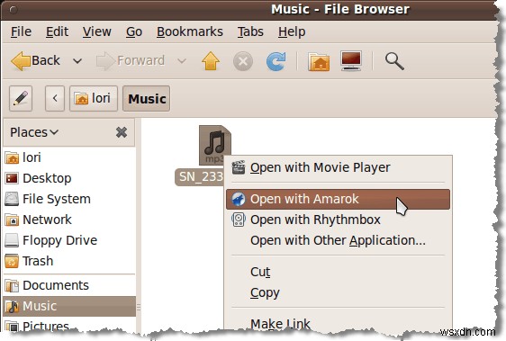The image size is (506, 341).
Task: Open the Places side pane dropdown
Action: (x=34, y=132)
